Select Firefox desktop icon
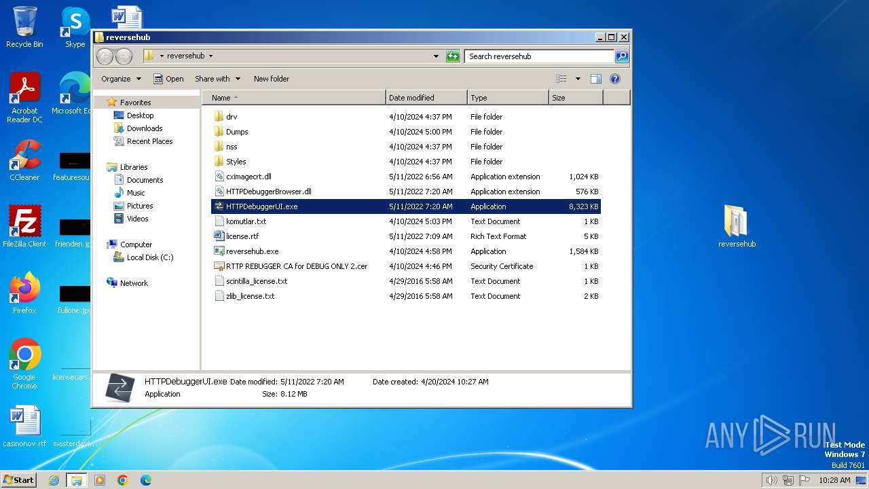Screen dimensions: 869x489 click(24, 293)
